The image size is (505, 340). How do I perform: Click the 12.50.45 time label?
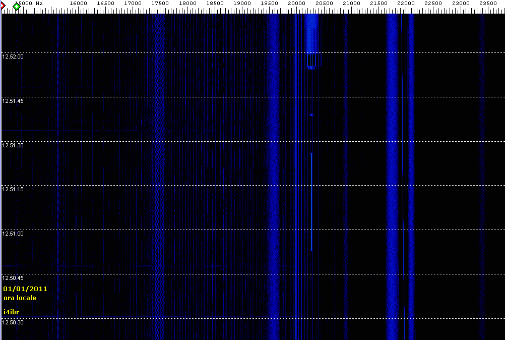[13, 278]
